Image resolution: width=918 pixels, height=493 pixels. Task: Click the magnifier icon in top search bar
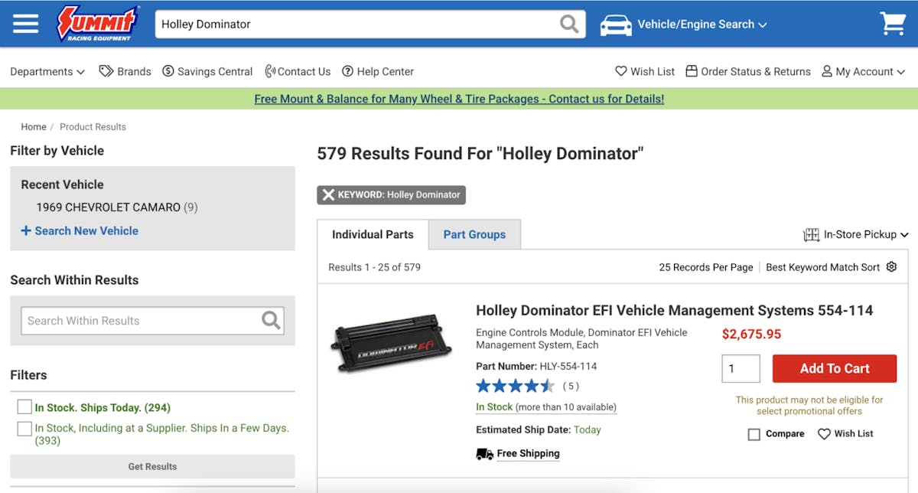(x=569, y=24)
